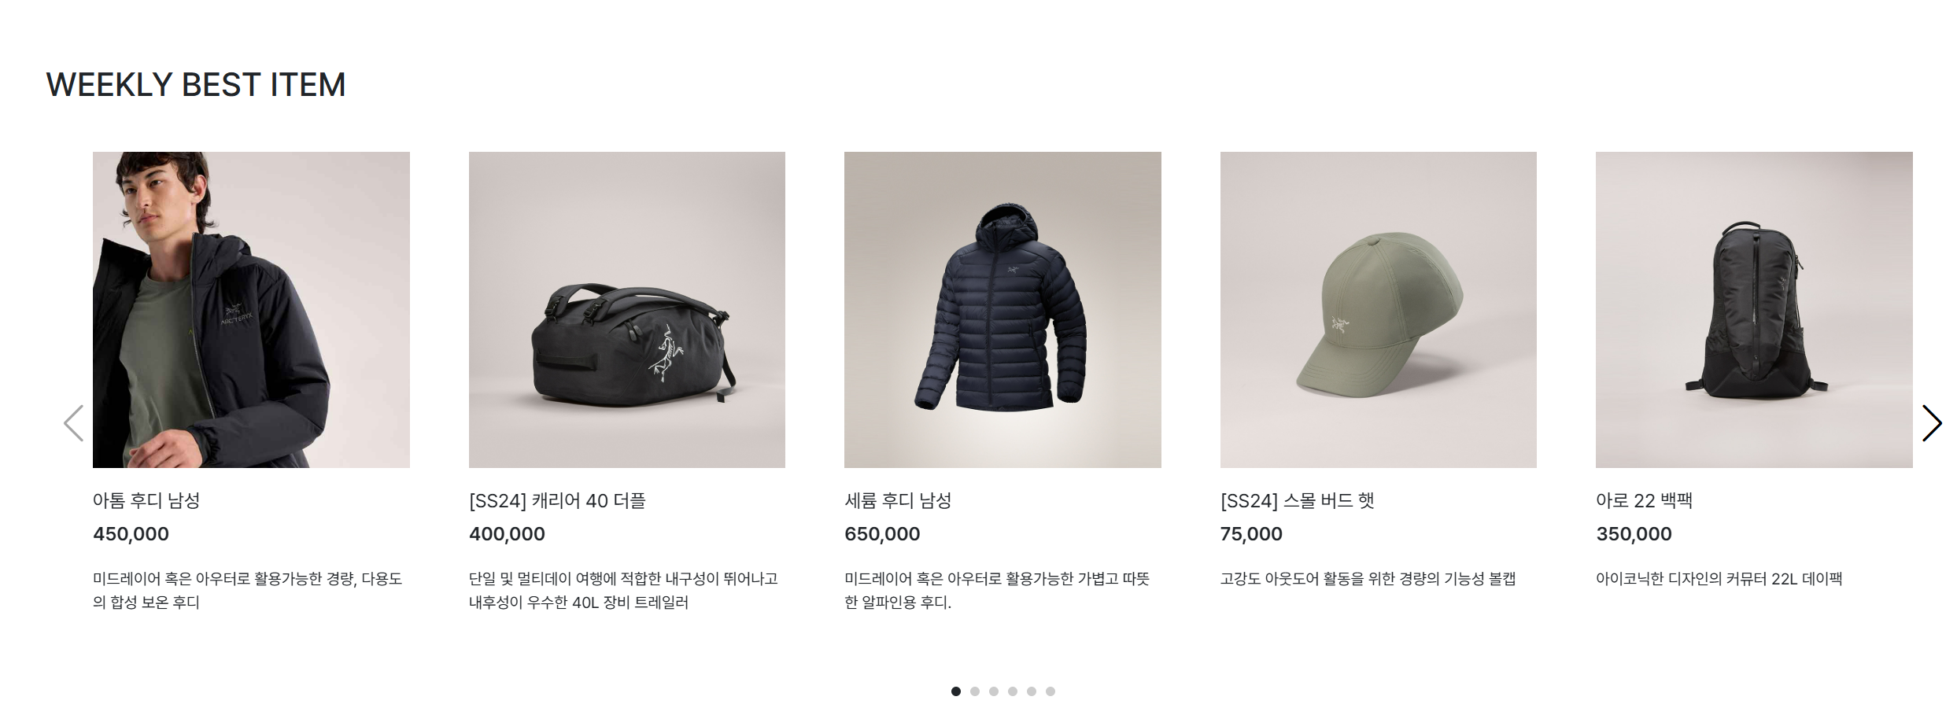
Task: Open the 아톰 후디 남성 title link
Action: [146, 500]
